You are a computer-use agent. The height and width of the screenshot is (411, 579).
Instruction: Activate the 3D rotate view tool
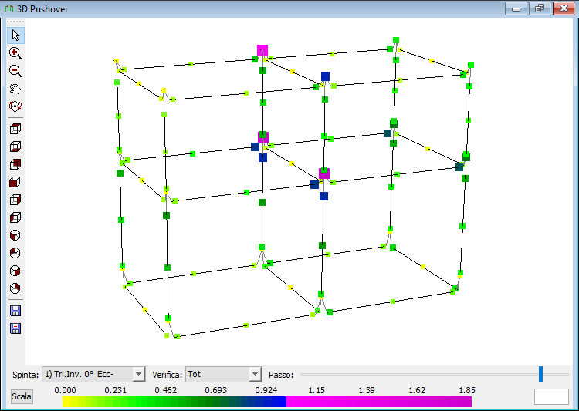point(15,106)
